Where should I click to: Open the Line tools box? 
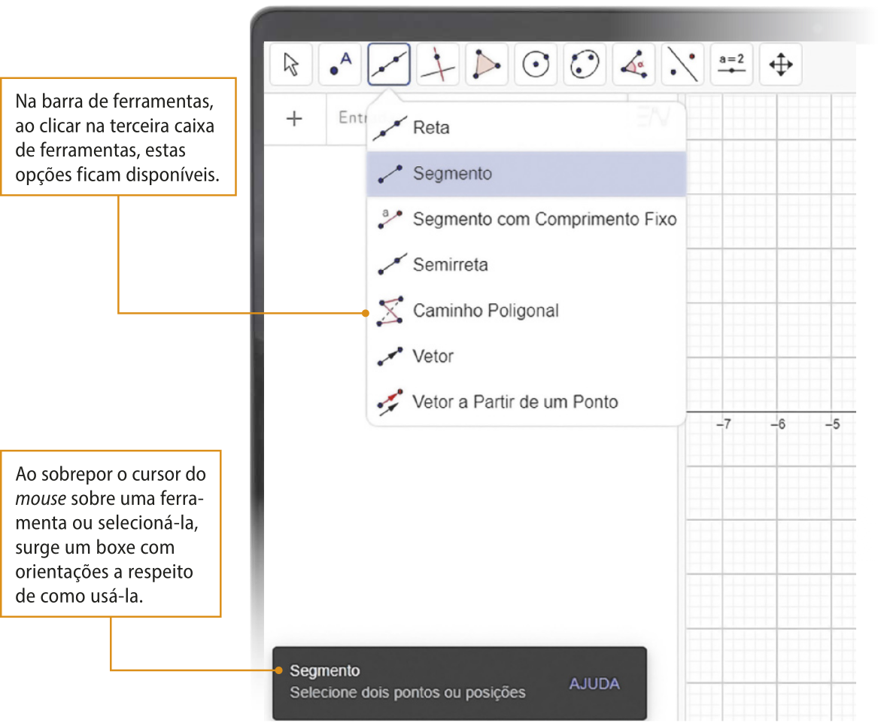point(389,65)
